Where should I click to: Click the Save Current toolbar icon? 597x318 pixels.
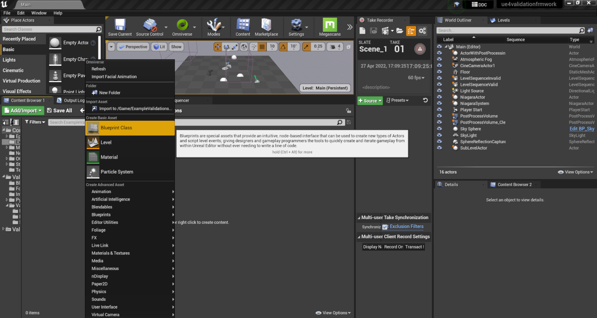(x=120, y=27)
